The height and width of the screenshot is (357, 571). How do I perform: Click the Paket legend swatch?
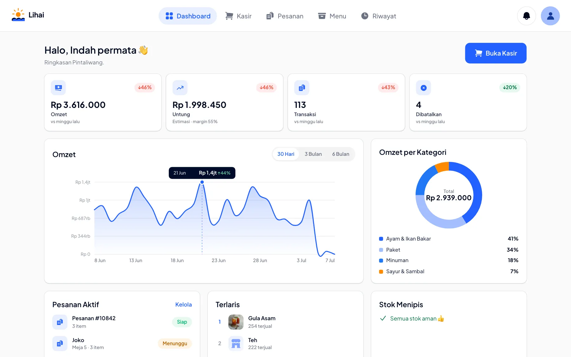(x=381, y=250)
